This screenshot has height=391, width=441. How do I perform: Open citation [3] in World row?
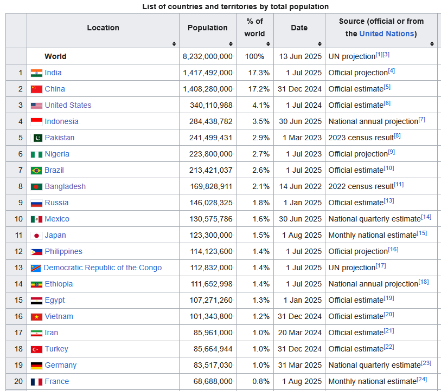[386, 55]
